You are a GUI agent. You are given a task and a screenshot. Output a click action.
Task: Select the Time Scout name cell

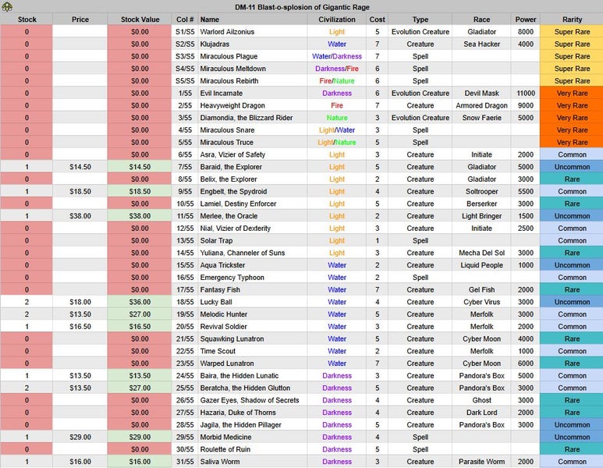pos(253,351)
